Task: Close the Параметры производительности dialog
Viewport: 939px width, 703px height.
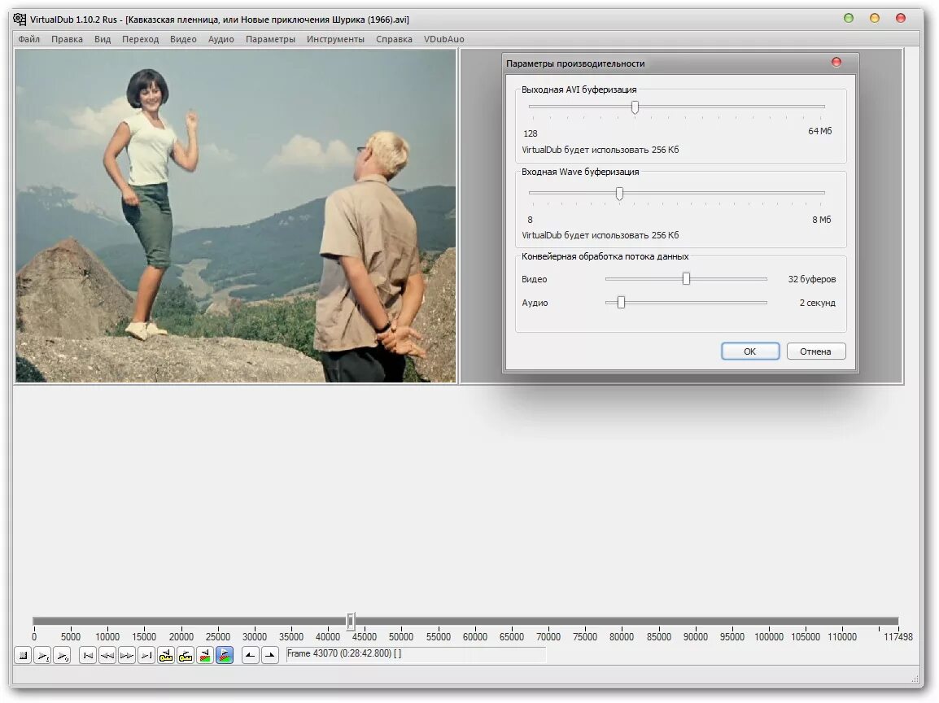Action: [x=836, y=62]
